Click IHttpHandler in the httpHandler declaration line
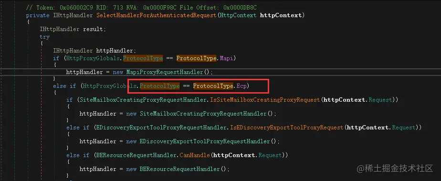Screen dimensions: 441x181 coord(73,51)
